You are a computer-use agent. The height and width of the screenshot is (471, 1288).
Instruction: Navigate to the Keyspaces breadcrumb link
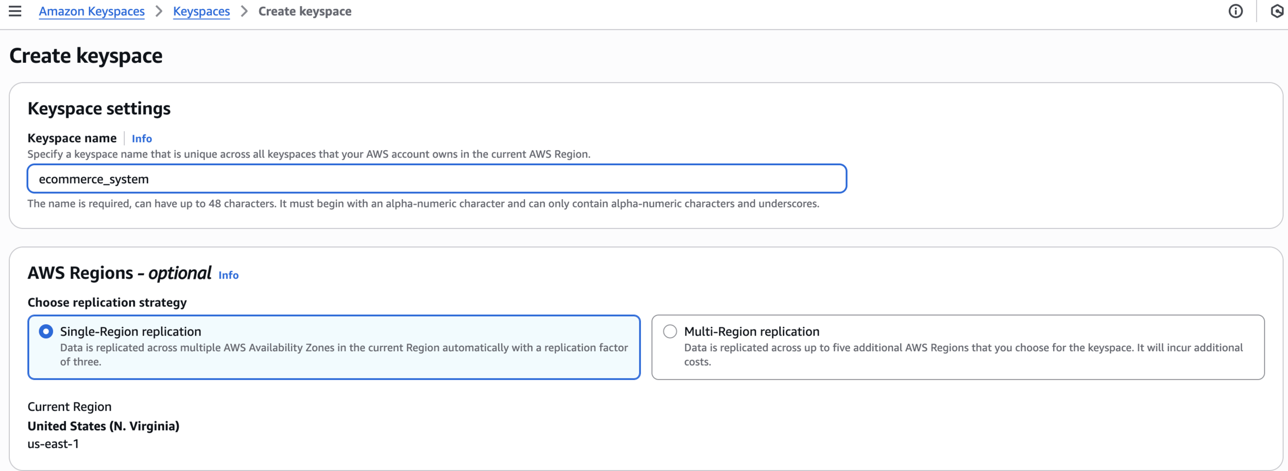point(201,11)
